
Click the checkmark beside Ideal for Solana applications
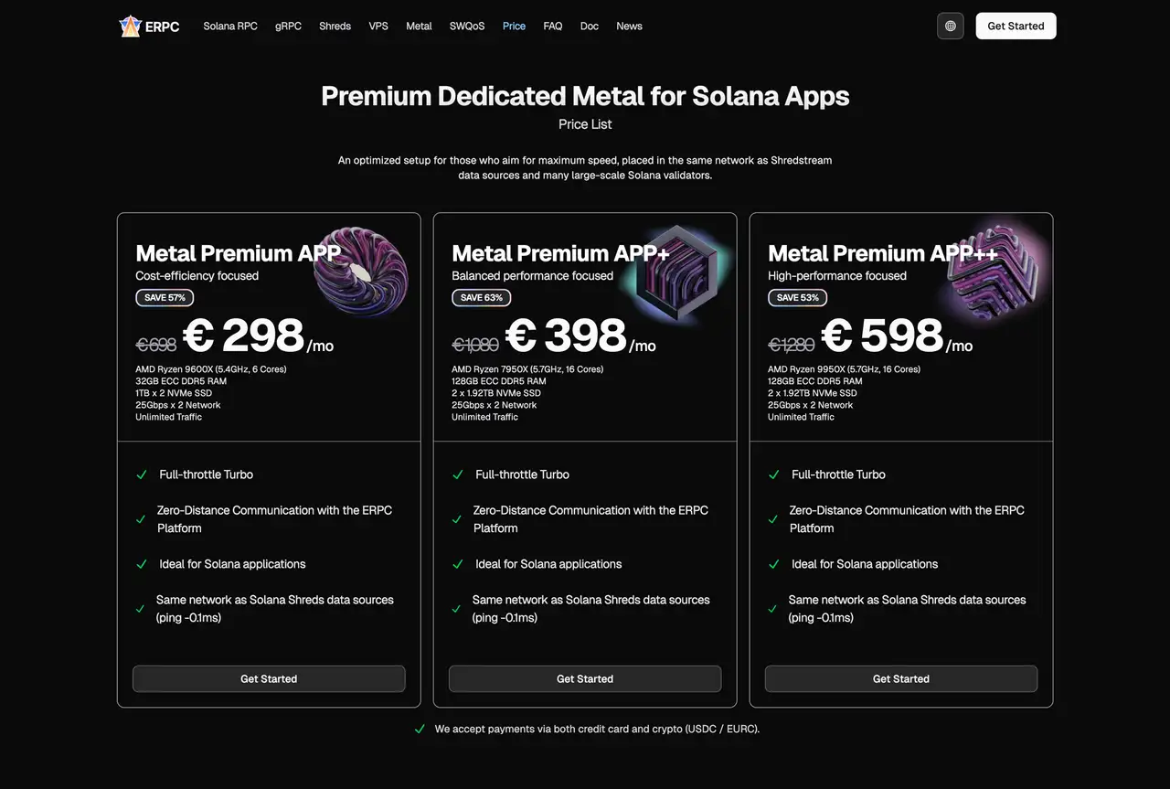tap(142, 564)
